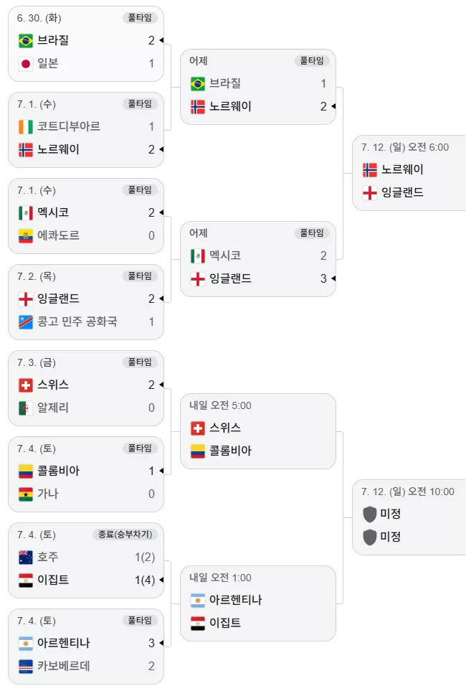Open the Mexico vs England quarterfinal card
The image size is (466, 691).
pyautogui.click(x=258, y=259)
